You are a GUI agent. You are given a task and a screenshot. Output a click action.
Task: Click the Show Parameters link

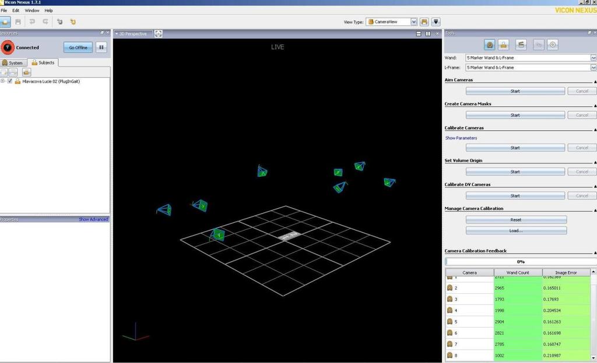461,138
